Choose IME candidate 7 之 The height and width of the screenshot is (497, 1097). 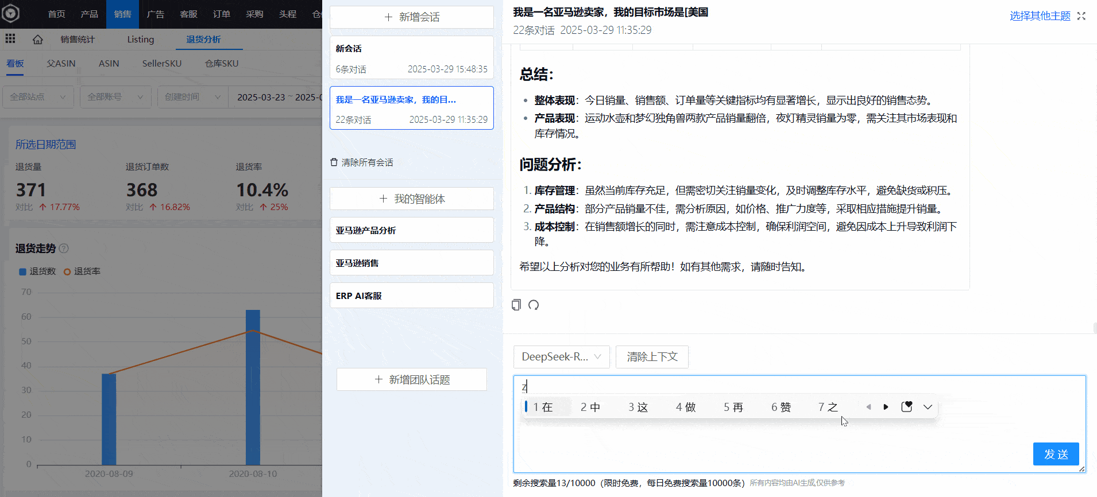pos(828,407)
